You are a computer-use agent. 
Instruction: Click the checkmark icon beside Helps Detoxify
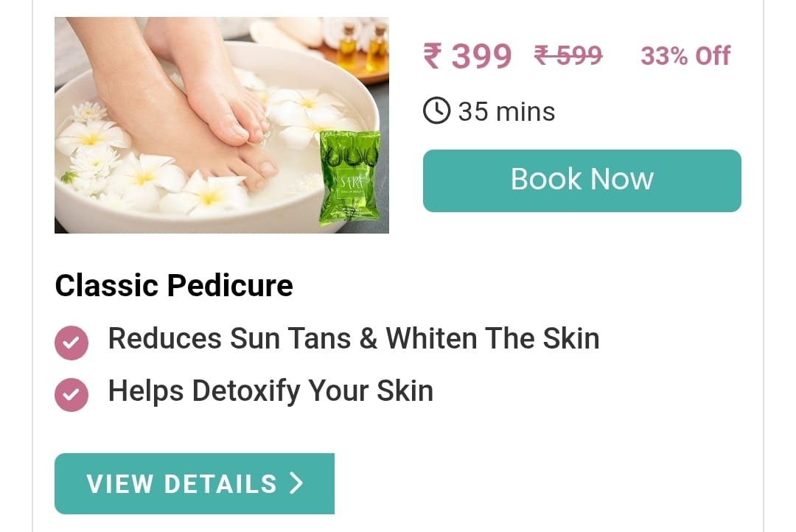(x=71, y=394)
